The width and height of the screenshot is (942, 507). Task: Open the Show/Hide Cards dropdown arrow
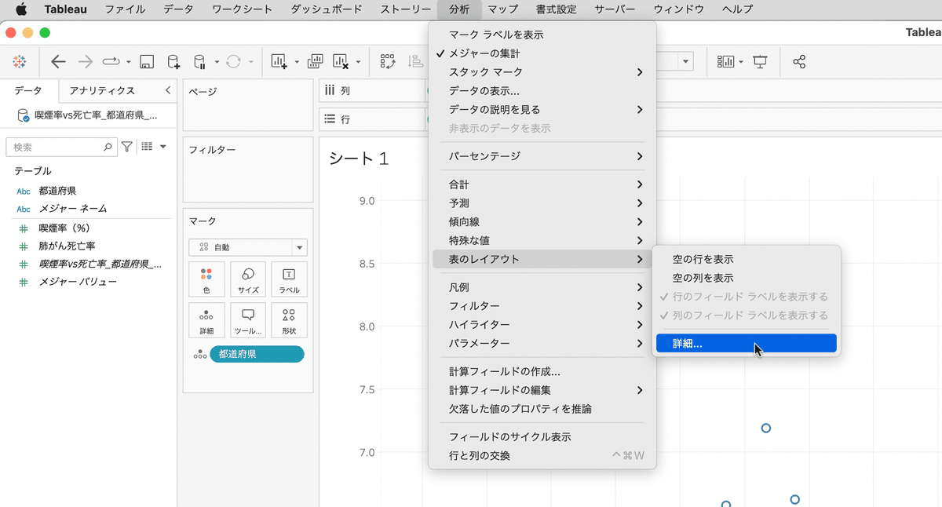741,62
